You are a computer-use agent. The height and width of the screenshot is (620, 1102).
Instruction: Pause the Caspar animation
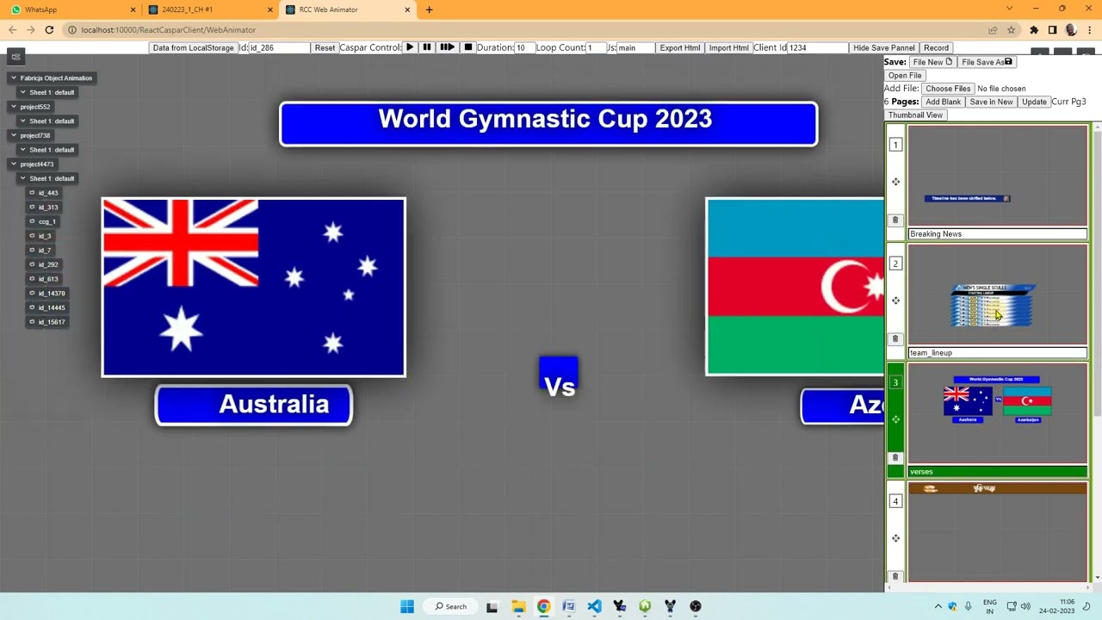426,47
